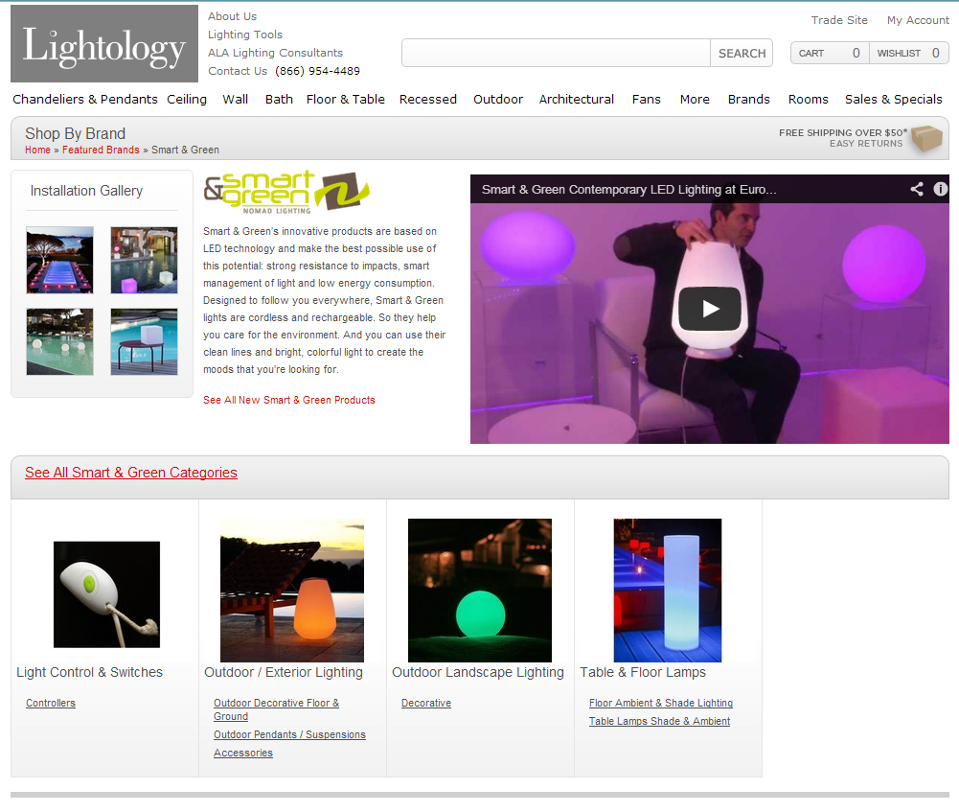Viewport: 959px width, 812px height.
Task: Open the green globe landscape image
Action: click(479, 591)
